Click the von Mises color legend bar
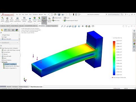136x102 pixels. tap(114, 58)
